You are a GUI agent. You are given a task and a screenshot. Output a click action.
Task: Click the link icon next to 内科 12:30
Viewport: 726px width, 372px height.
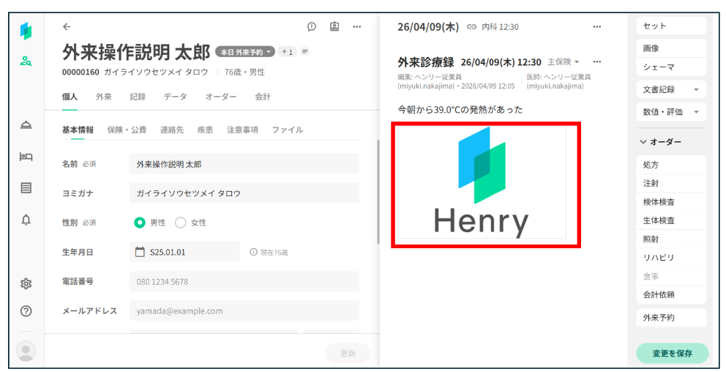[x=471, y=27]
